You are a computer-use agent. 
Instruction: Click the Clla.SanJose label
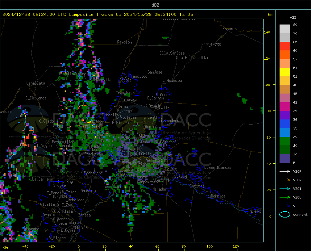172,53
